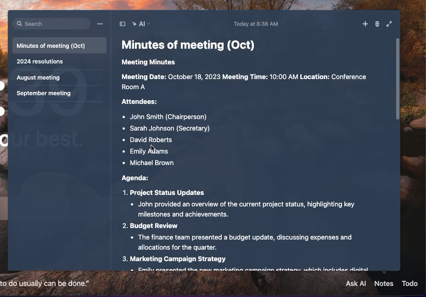Switch to the Ask AI tab

356,283
